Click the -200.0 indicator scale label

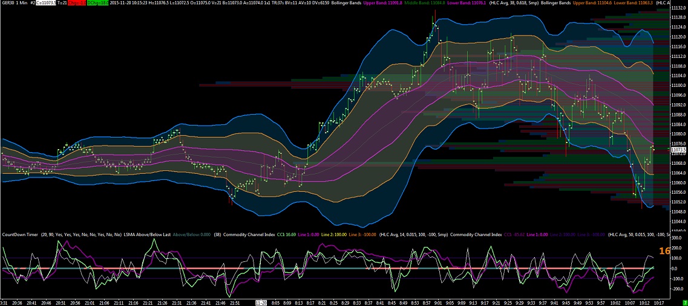click(x=678, y=289)
